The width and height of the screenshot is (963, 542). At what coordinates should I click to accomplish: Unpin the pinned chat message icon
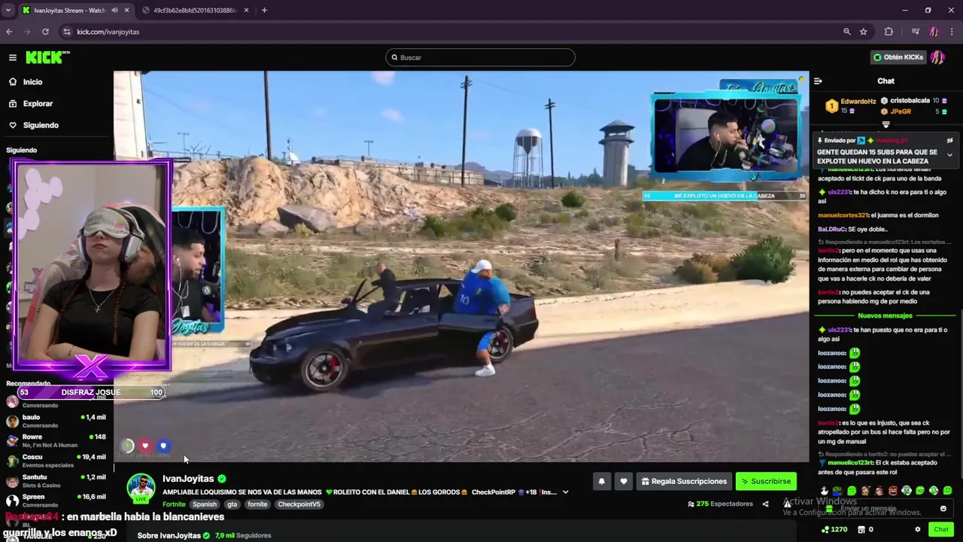[949, 141]
